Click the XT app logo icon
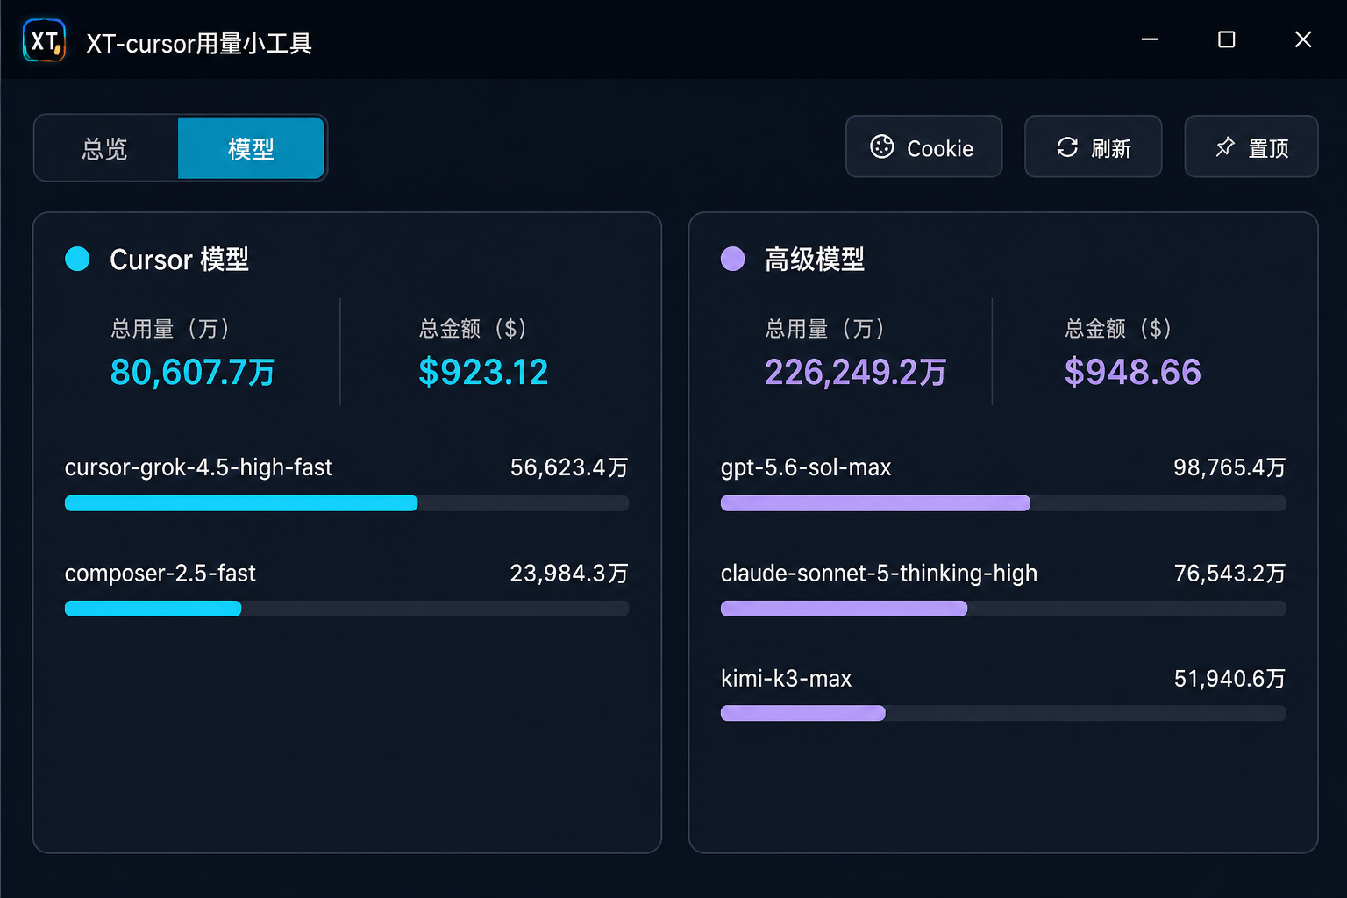The image size is (1347, 898). point(44,41)
